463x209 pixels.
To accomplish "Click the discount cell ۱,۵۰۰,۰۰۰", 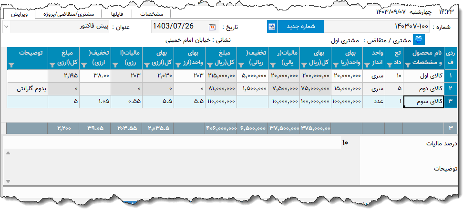I will [x=252, y=89].
